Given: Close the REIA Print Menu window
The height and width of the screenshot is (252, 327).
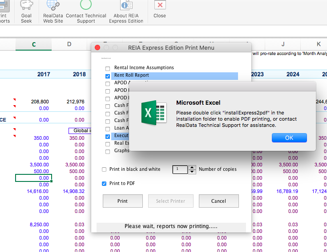Looking at the screenshot, I should click(97, 47).
